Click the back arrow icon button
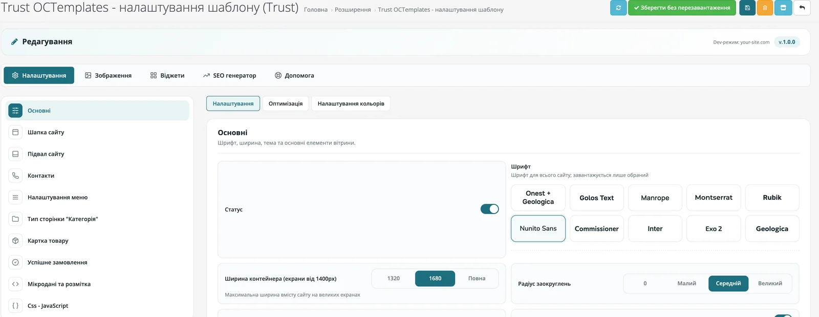819x317 pixels. click(802, 8)
